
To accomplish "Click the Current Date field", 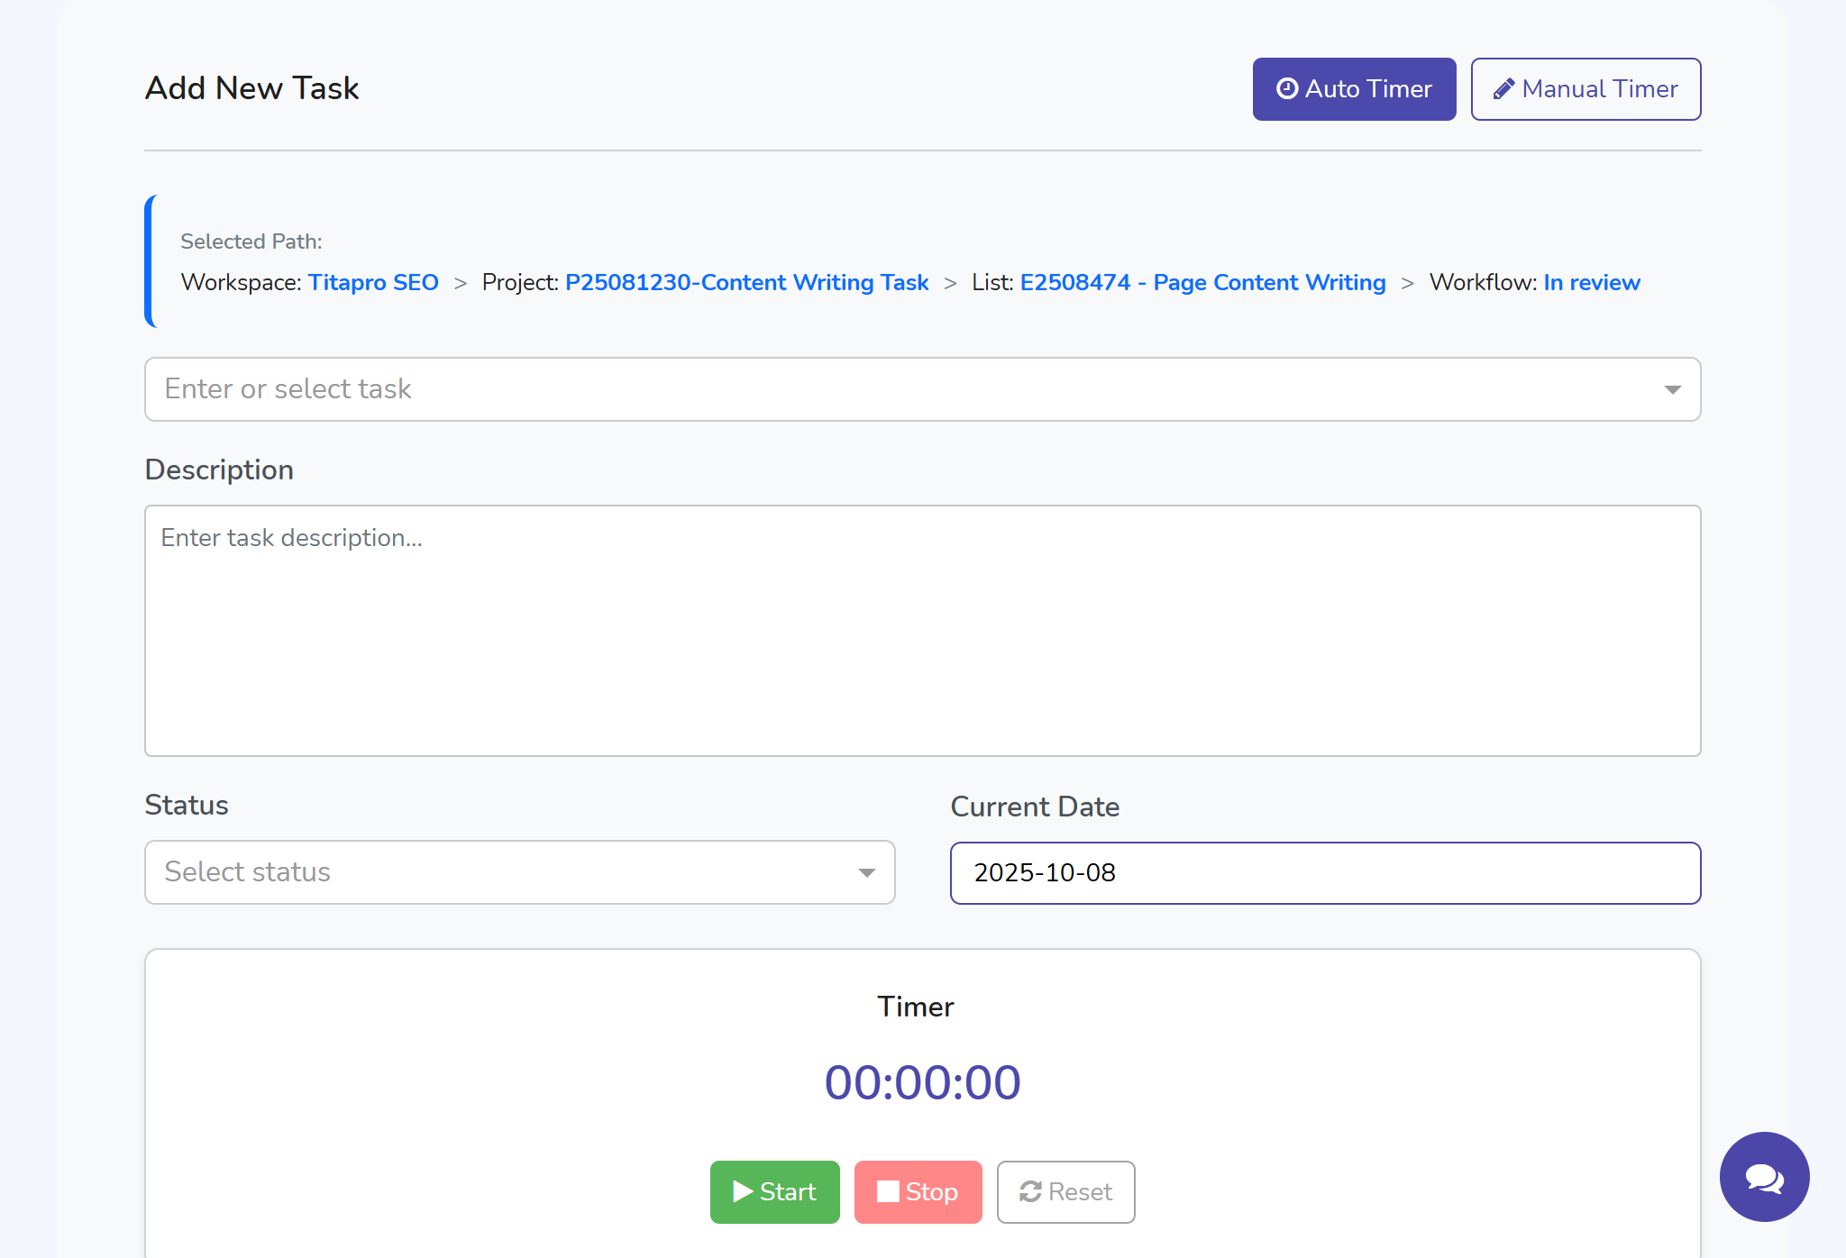I will (x=1325, y=872).
